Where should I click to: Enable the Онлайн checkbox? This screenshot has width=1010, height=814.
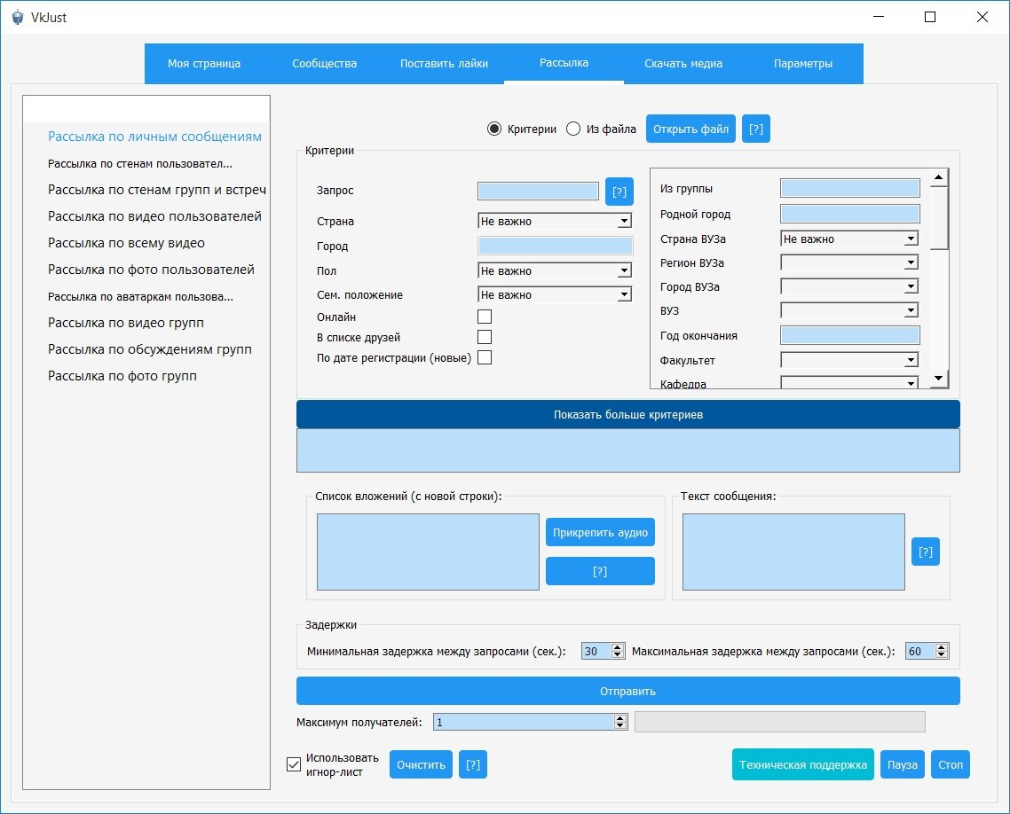(485, 317)
